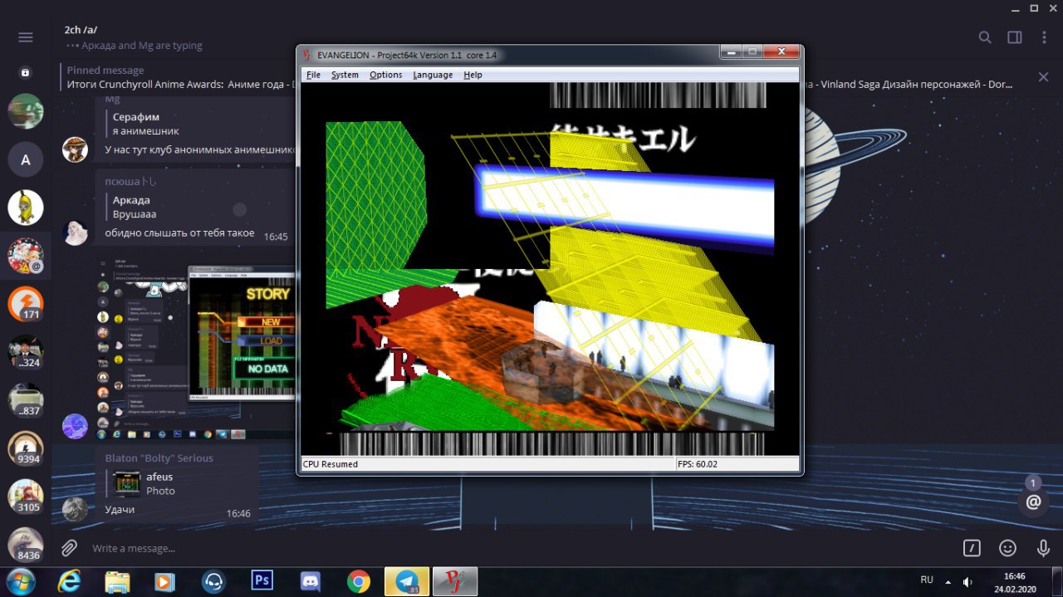Open the currently active chat with @ badge
Screen dimensions: 1063x597
coord(26,256)
